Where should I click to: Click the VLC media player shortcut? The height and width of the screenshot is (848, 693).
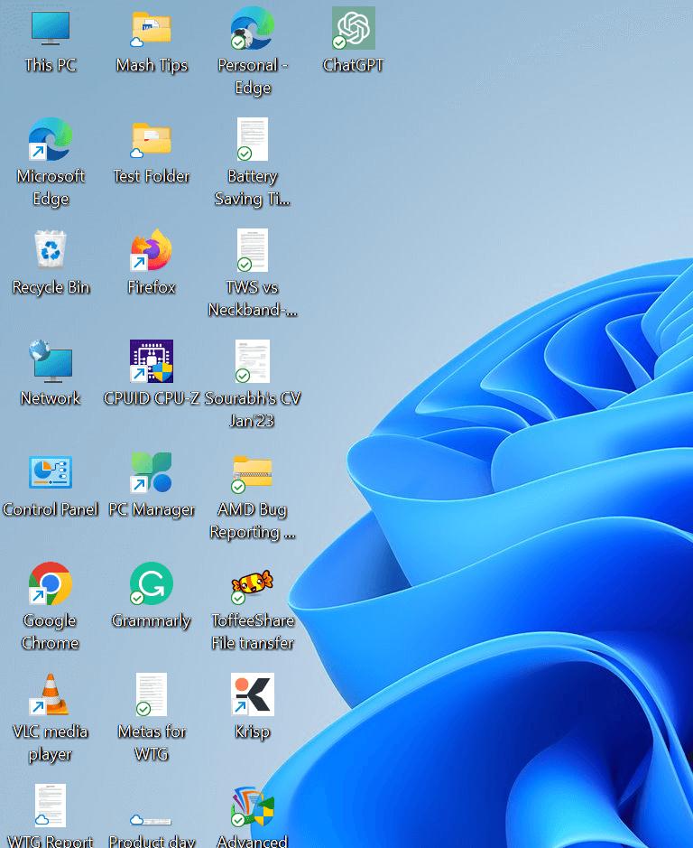51,695
